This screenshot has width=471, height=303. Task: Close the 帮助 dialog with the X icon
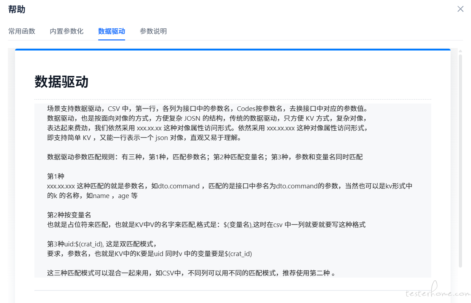(460, 9)
